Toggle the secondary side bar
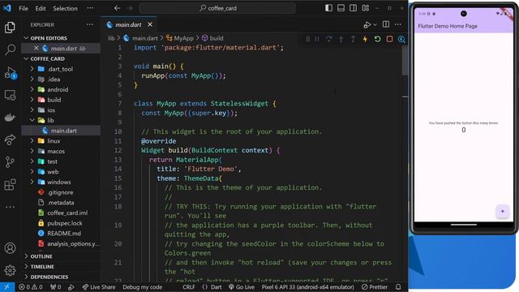The width and height of the screenshot is (519, 292). (354, 8)
